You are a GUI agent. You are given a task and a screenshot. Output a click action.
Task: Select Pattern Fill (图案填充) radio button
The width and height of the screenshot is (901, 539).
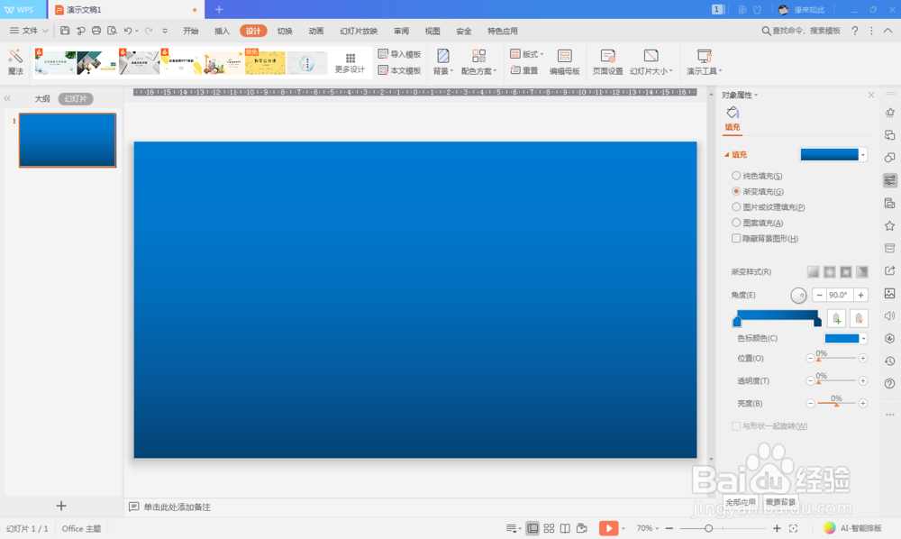tap(735, 223)
